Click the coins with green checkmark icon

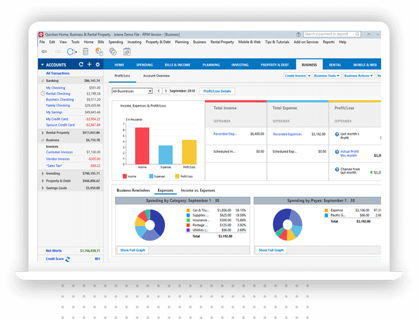113,52
